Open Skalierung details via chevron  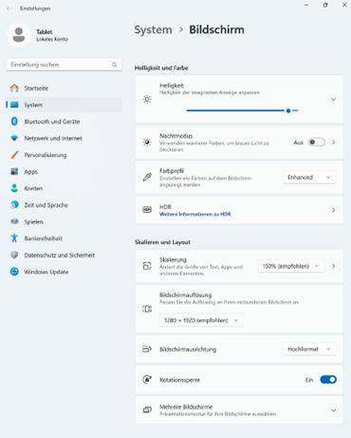pos(333,266)
